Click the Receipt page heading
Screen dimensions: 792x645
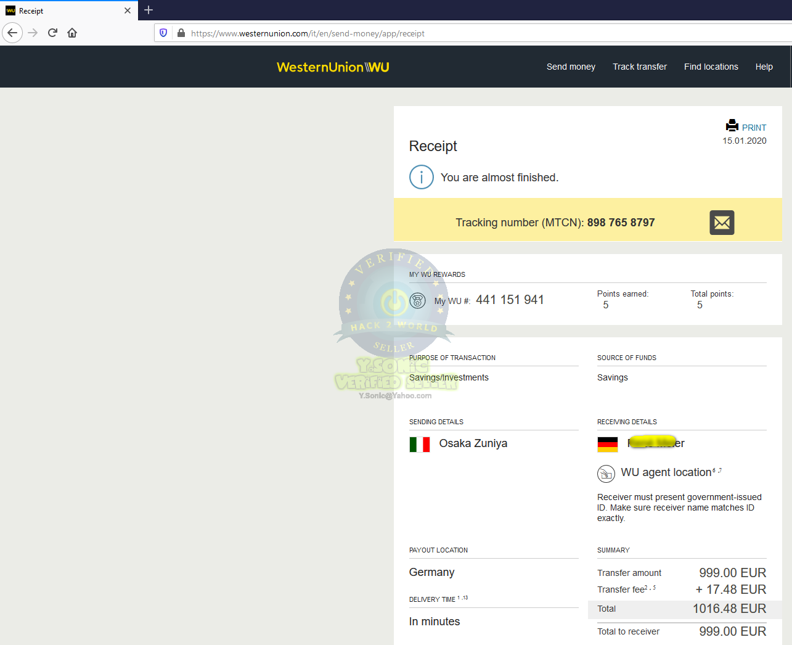pos(433,146)
